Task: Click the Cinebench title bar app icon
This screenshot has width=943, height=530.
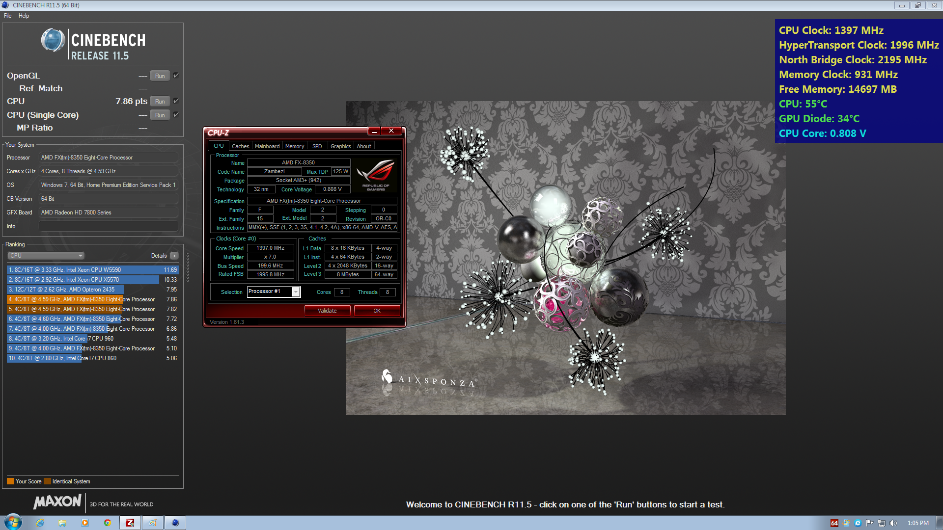Action: pos(5,5)
